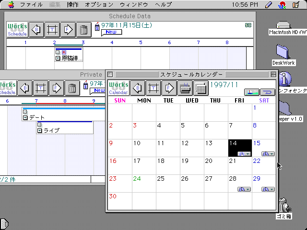Select November 1 in the calendar
The height and width of the screenshot is (230, 307).
264,113
